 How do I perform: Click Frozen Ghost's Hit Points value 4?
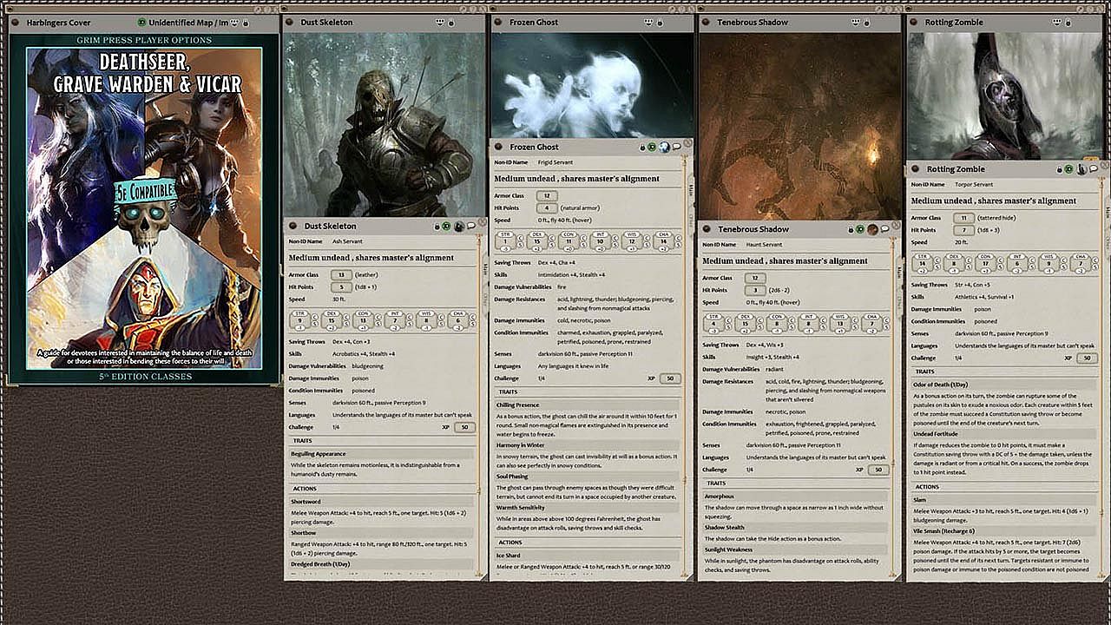click(547, 208)
